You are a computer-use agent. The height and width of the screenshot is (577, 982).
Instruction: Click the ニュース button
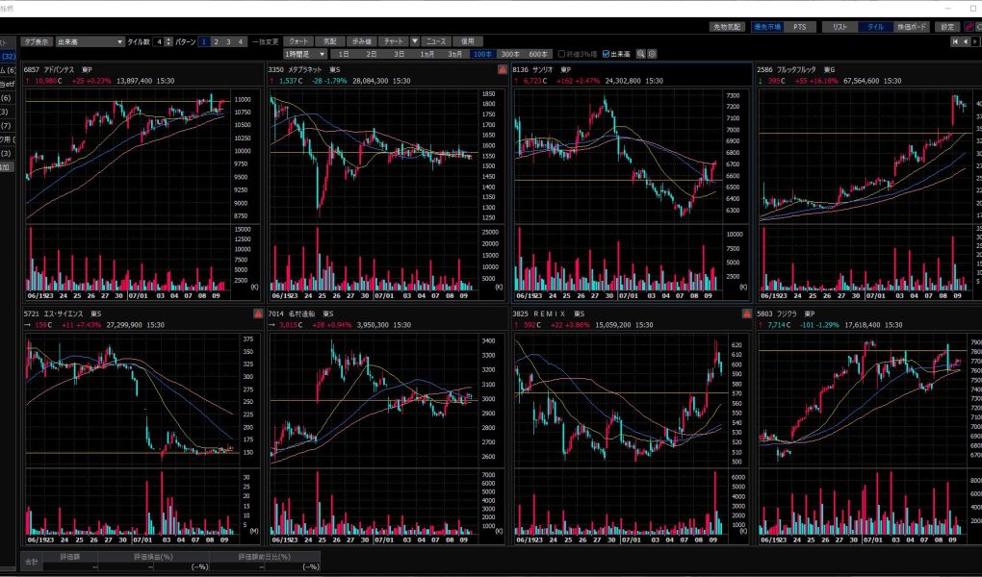pos(436,42)
